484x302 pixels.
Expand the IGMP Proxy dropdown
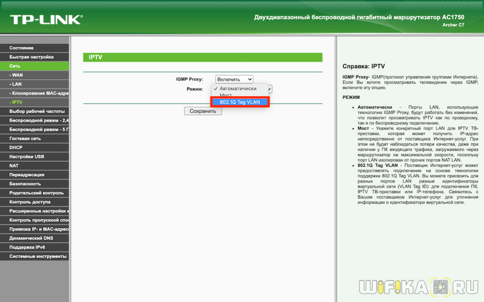234,79
